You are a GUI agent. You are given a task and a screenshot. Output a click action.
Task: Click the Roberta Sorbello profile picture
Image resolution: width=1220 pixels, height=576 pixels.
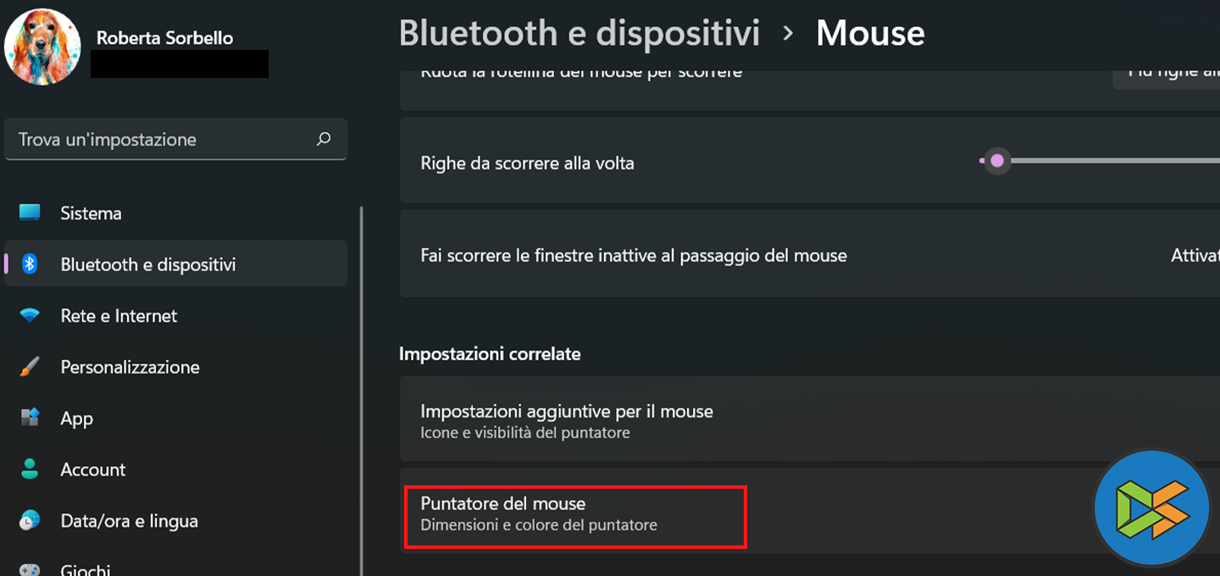tap(42, 47)
